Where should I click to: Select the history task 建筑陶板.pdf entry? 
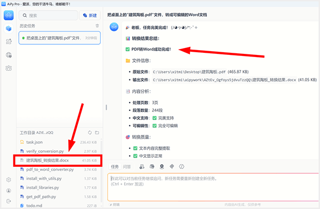[x=60, y=38]
